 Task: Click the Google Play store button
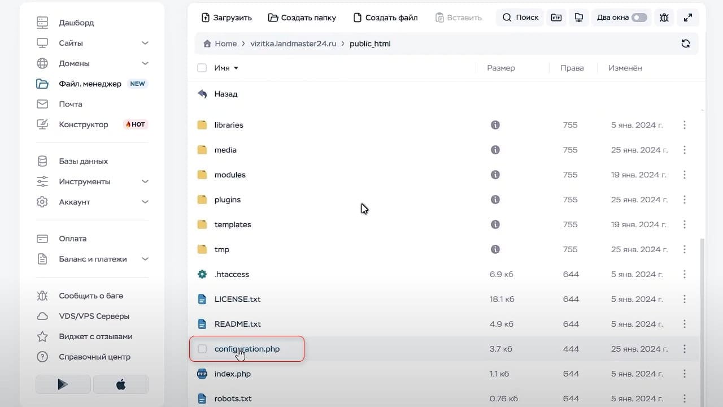point(63,384)
